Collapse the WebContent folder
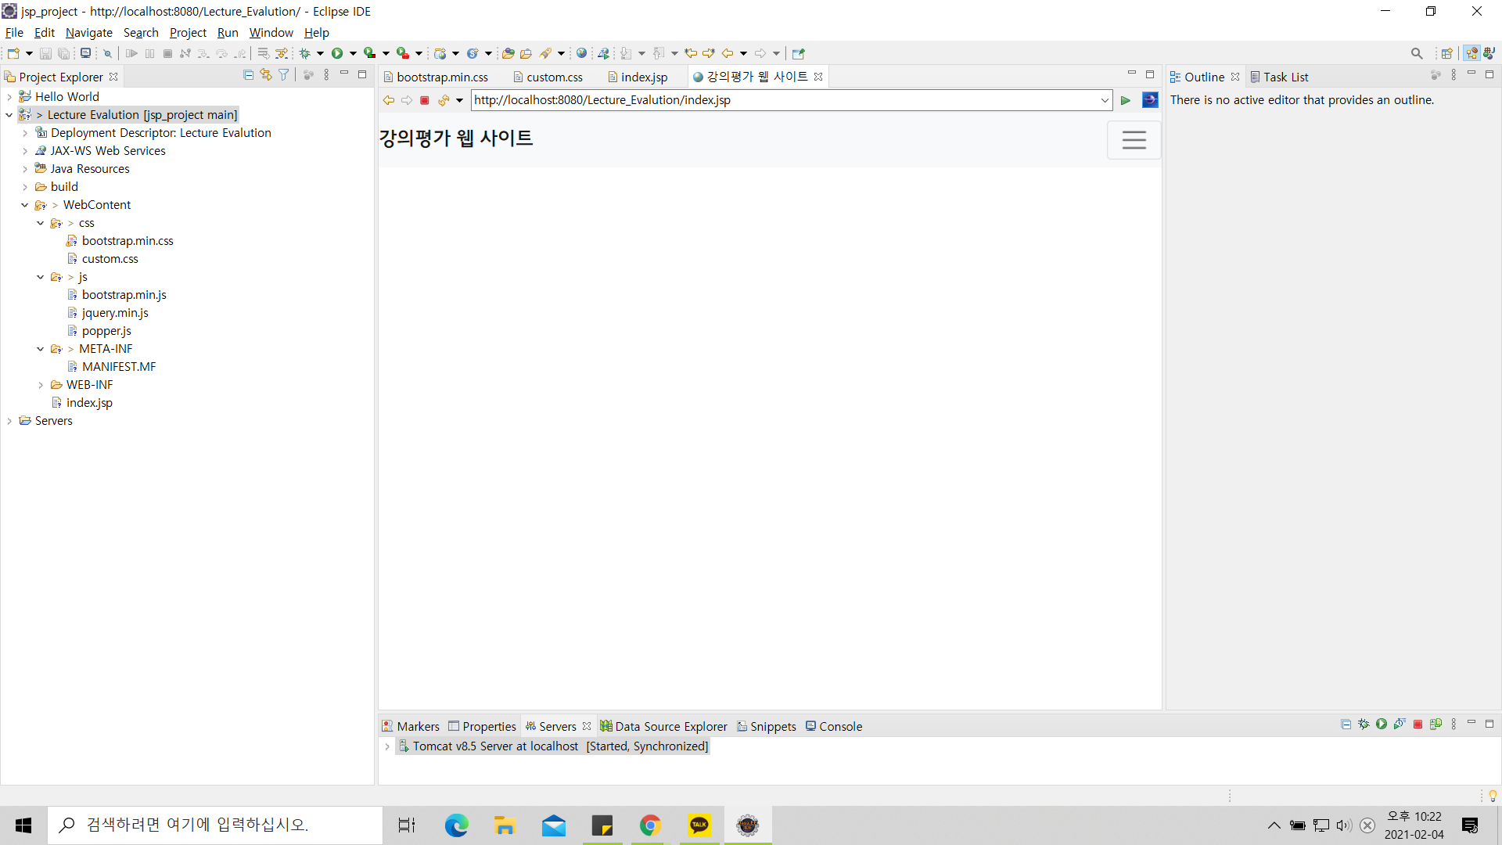This screenshot has height=845, width=1502. 24,205
